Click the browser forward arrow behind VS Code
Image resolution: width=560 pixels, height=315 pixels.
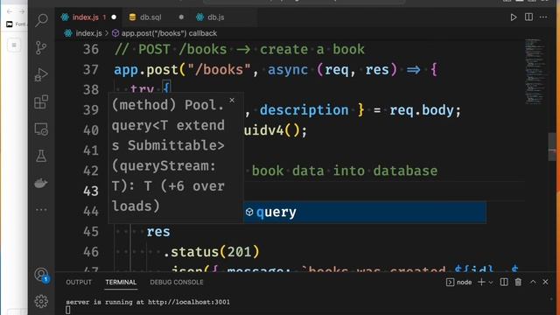tap(22, 11)
